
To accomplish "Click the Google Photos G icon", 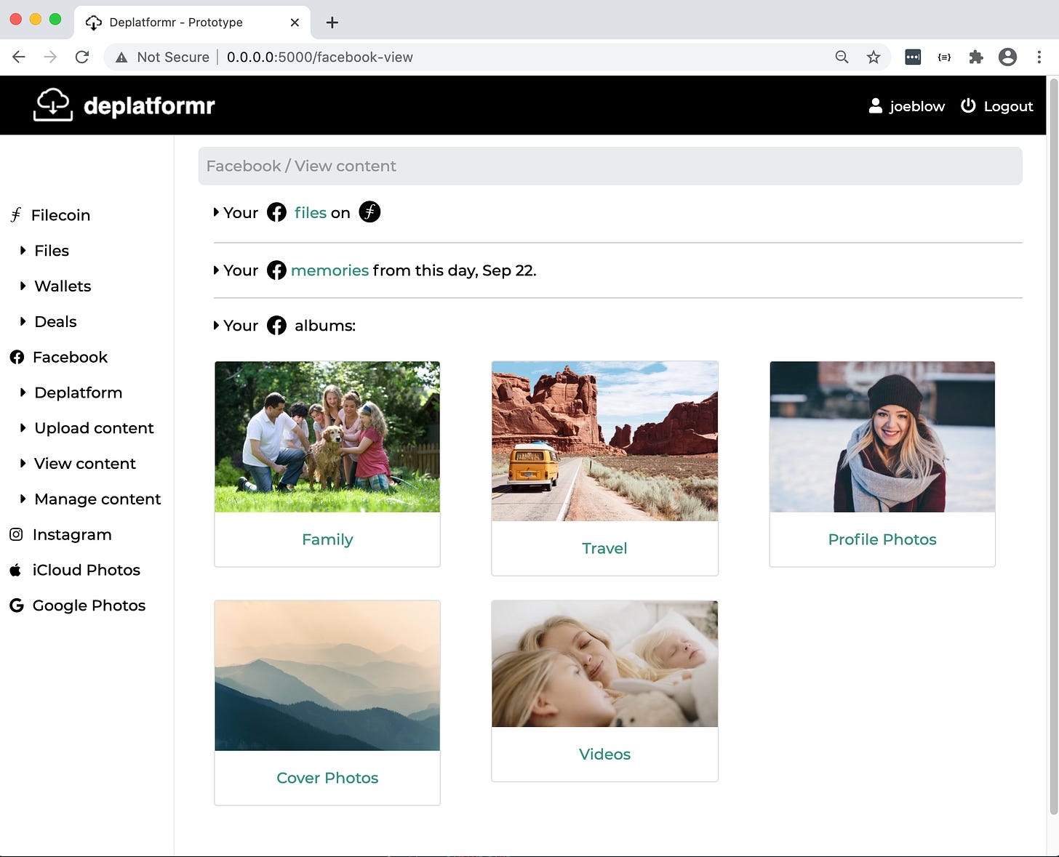I will tap(16, 605).
